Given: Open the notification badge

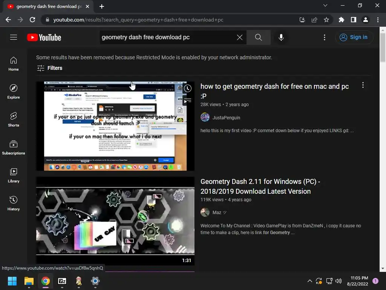Looking at the screenshot, I should (x=375, y=281).
